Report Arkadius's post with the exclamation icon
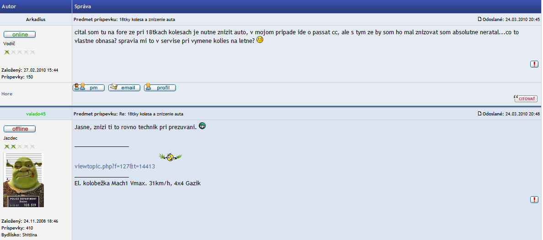Viewport: 543px width, 240px height. tap(534, 64)
